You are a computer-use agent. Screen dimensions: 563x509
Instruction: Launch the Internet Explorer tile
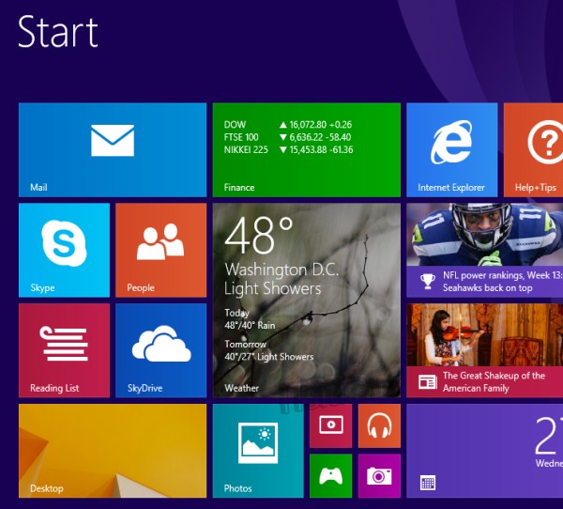point(451,150)
